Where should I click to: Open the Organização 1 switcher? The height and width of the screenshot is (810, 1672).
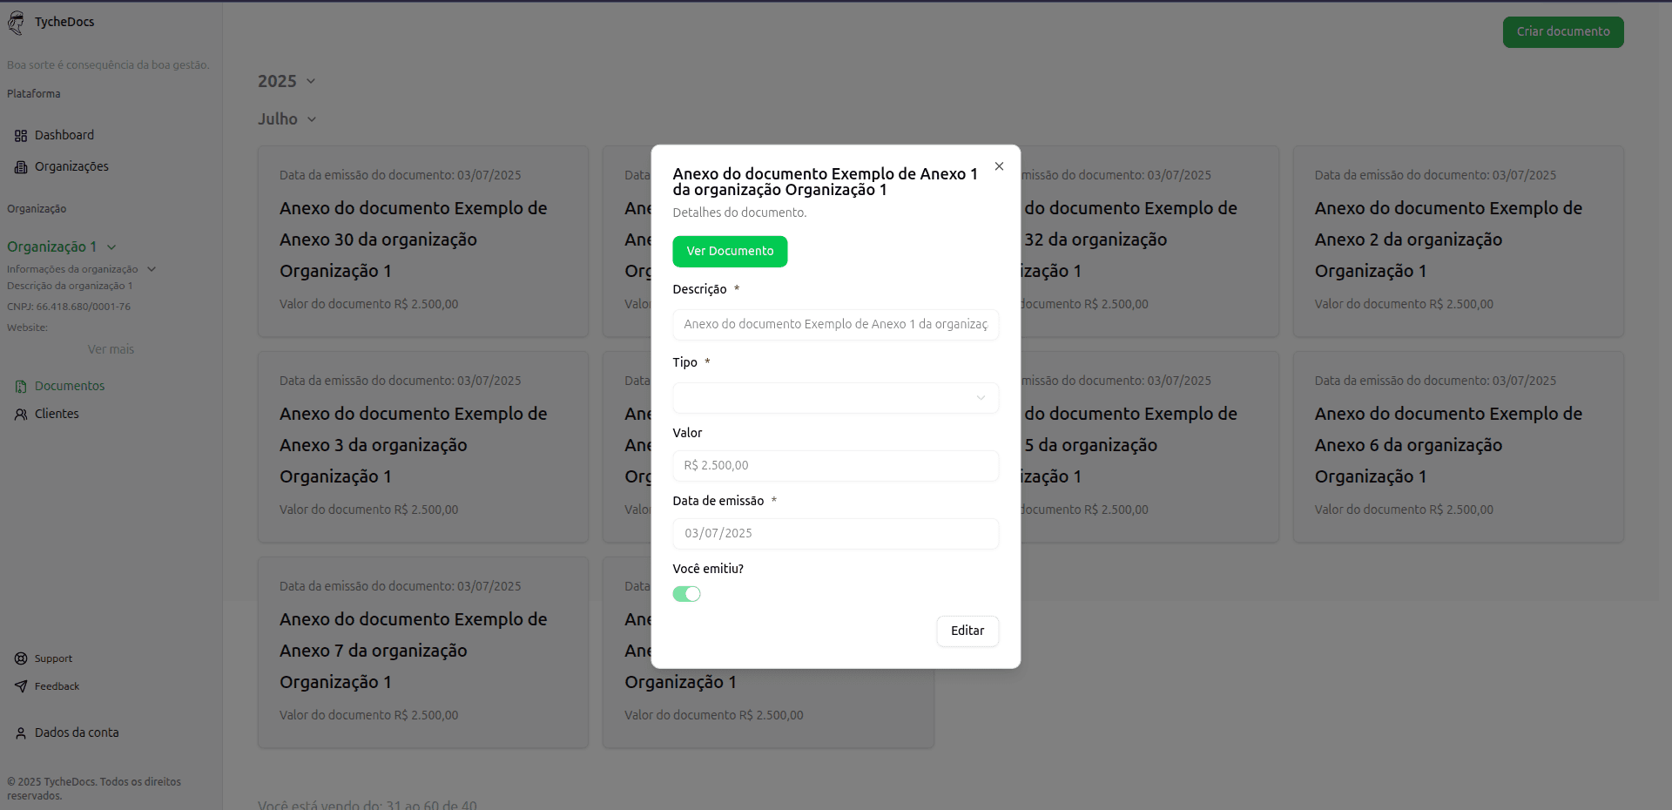point(62,247)
